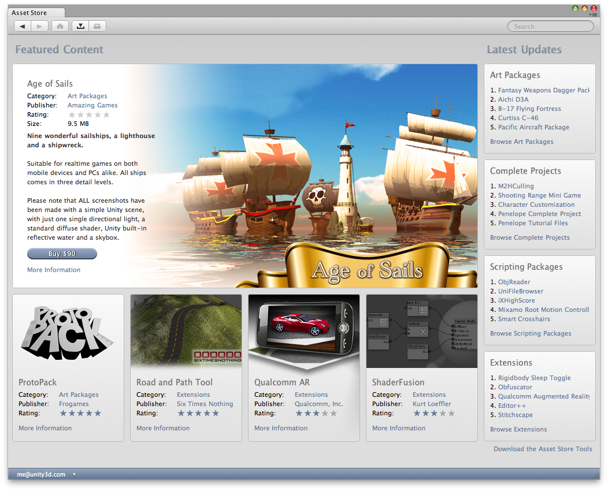Viewport: 608px width, 491px height.
Task: Open Shooting Range Mini Game listing
Action: 539,195
